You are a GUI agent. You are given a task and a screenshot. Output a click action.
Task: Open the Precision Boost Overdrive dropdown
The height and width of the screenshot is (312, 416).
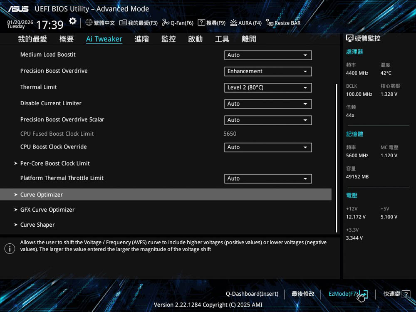(267, 71)
